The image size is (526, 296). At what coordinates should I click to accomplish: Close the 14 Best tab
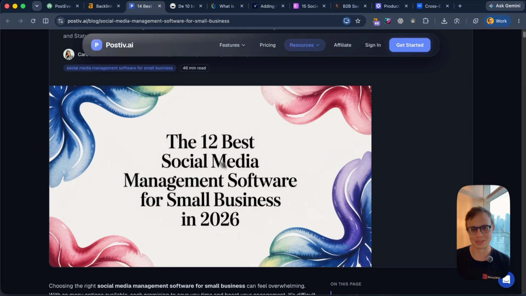pyautogui.click(x=160, y=6)
